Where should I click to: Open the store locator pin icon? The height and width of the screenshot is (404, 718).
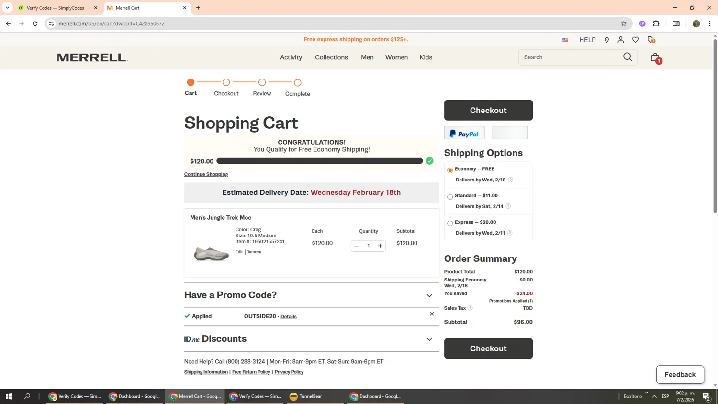click(x=606, y=40)
